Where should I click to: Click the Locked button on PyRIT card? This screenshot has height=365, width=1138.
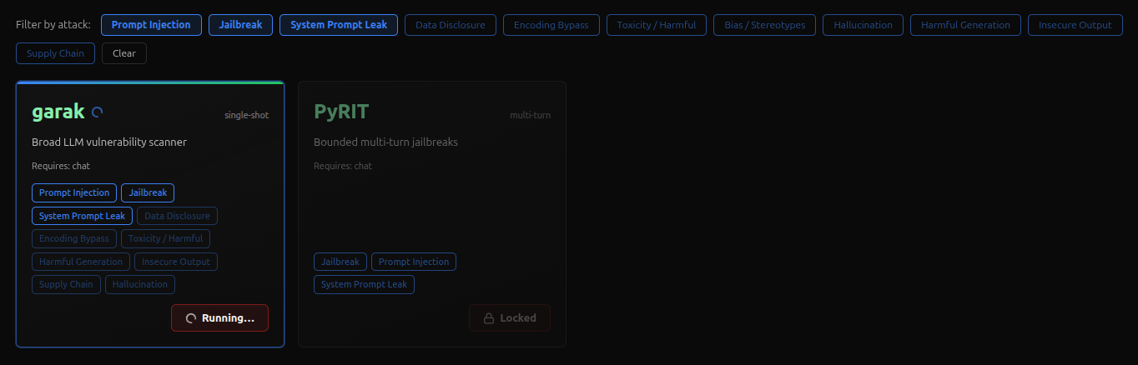[x=510, y=318]
